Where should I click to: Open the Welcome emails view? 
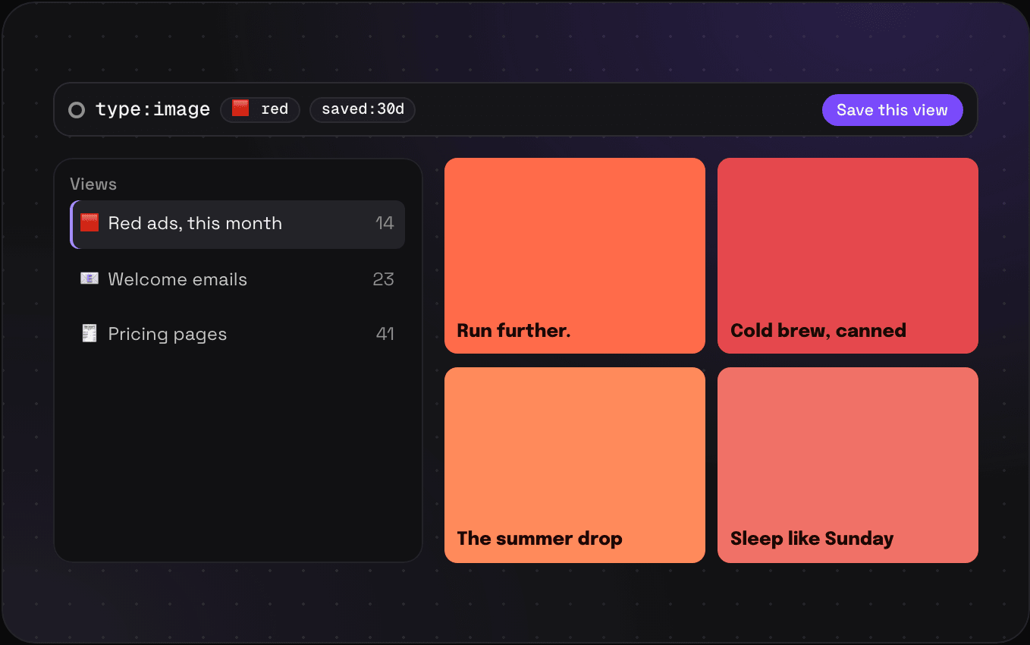pyautogui.click(x=237, y=279)
